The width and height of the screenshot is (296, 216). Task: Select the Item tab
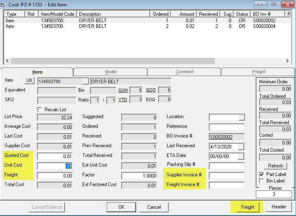coord(37,72)
